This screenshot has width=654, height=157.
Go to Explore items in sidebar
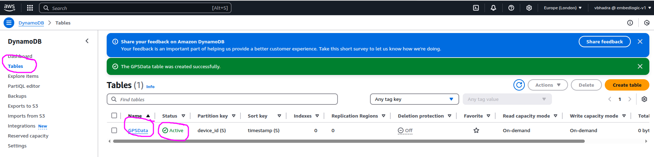click(23, 76)
